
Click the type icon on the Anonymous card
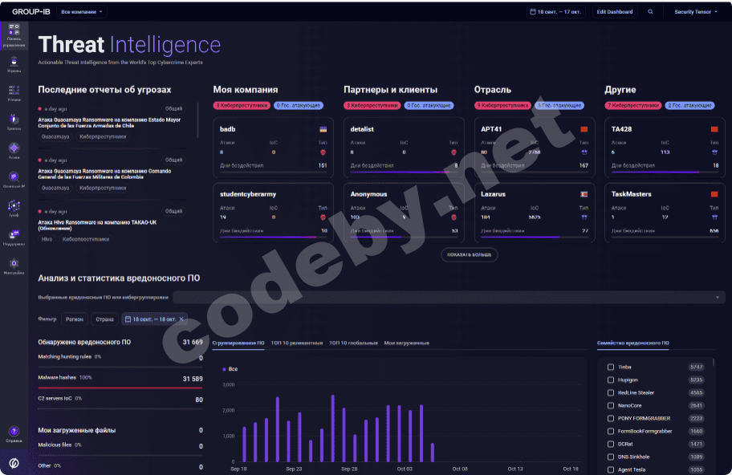[453, 217]
